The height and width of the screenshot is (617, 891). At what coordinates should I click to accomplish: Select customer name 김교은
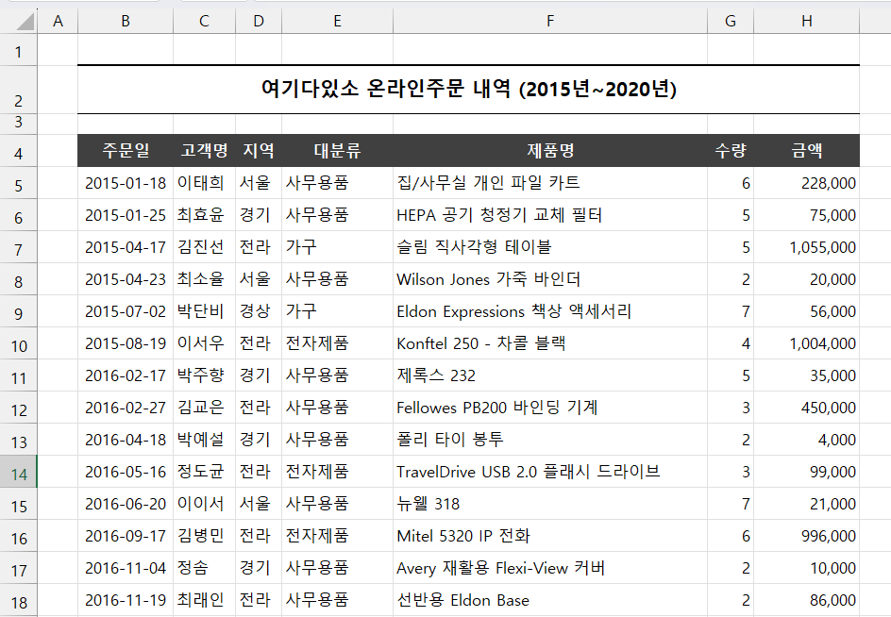tap(204, 408)
